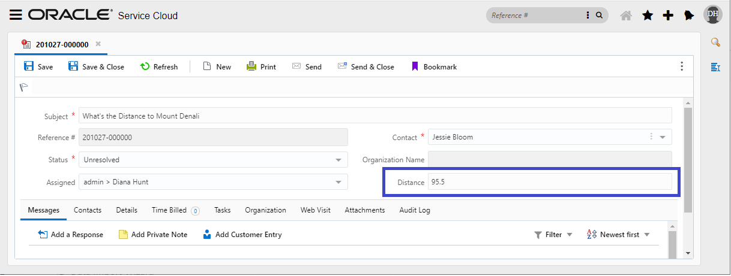Open favorites star icon

pos(648,16)
